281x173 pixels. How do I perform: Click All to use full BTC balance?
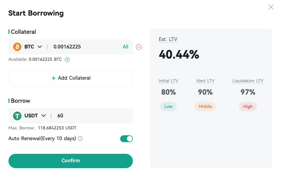pos(125,47)
